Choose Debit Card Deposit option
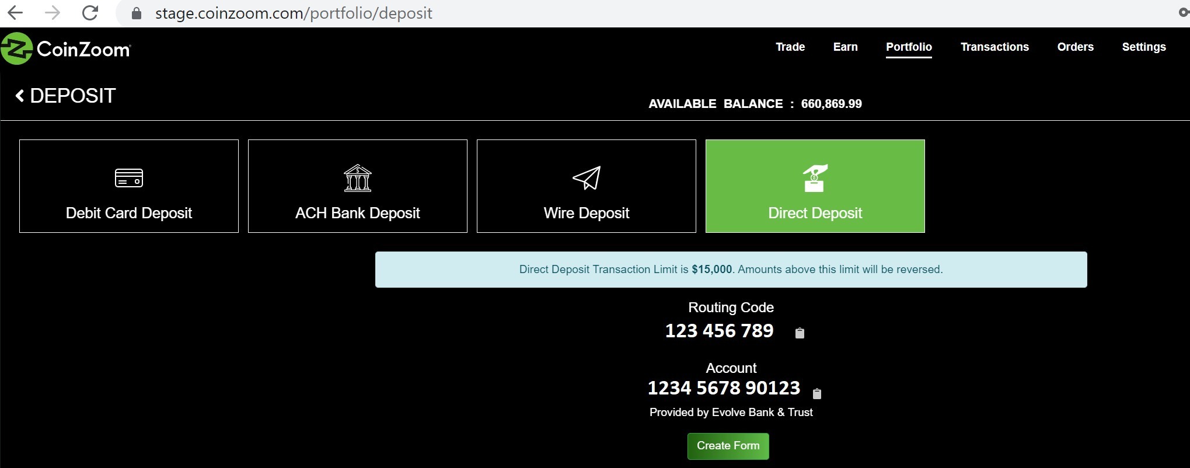Viewport: 1190px width, 468px height. tap(129, 186)
